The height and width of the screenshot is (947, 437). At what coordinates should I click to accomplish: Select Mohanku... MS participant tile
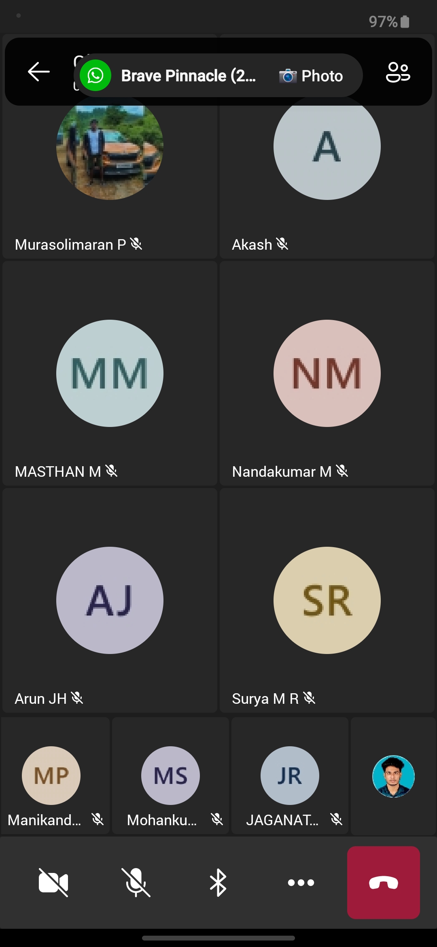coord(170,776)
